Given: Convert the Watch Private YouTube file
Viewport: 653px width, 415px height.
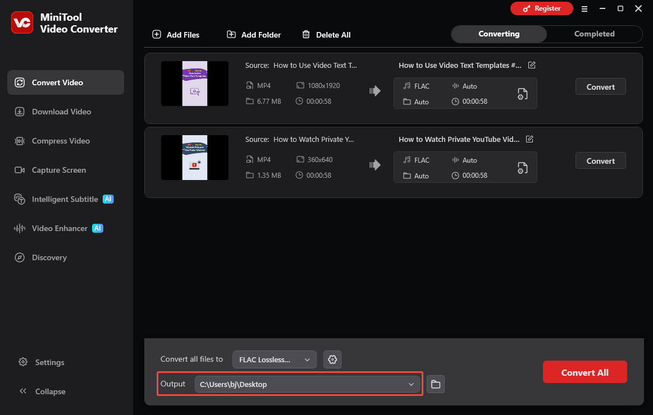Looking at the screenshot, I should [x=601, y=160].
